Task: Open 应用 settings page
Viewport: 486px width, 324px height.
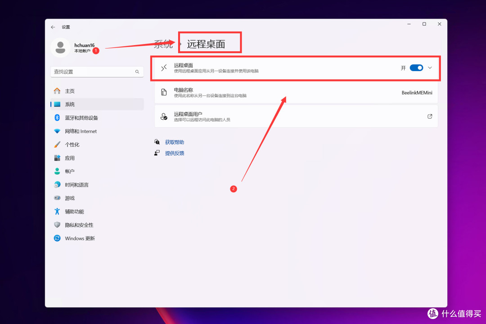Action: click(x=97, y=158)
